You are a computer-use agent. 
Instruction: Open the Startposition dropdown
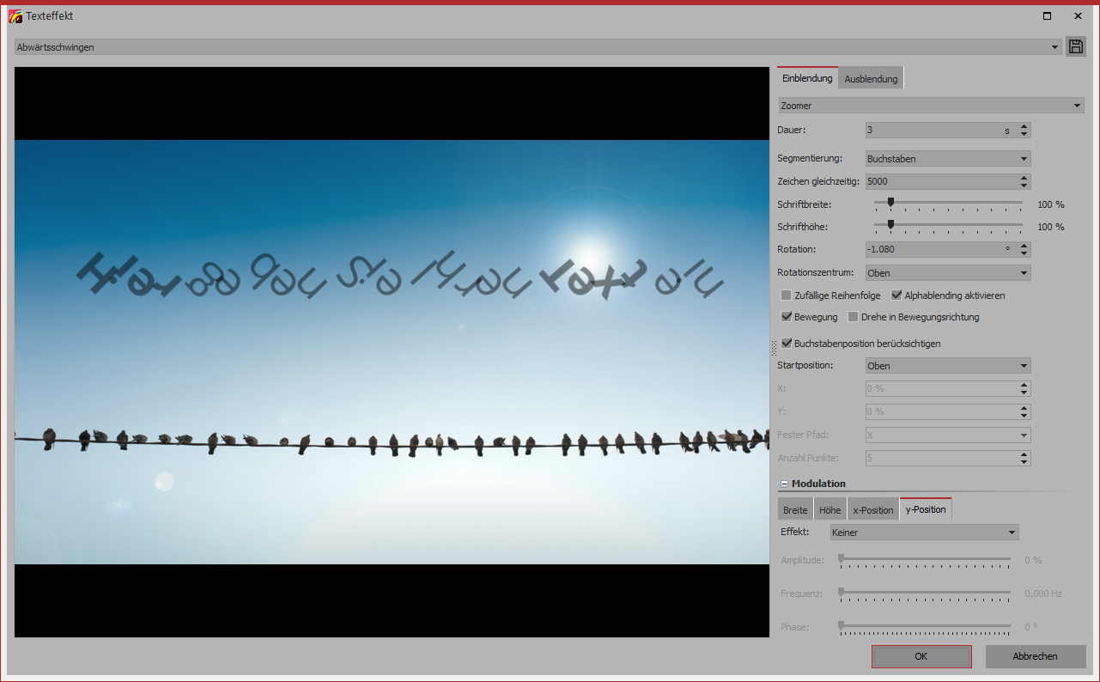point(1022,365)
